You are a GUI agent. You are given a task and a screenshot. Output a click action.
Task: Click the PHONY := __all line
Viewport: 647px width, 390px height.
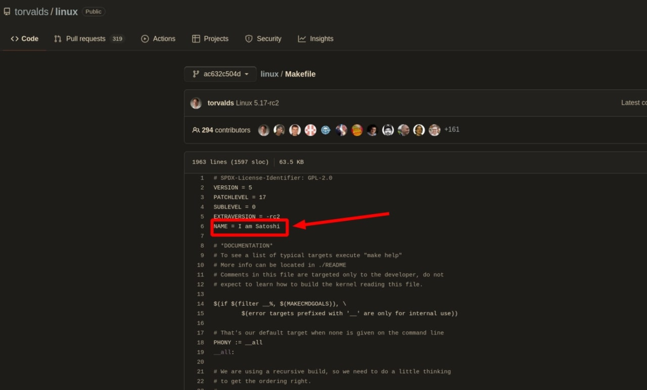(x=238, y=343)
